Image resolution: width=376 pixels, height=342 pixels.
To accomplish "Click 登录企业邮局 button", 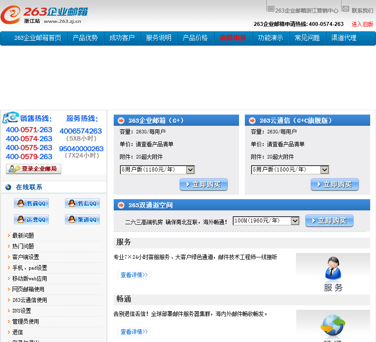I will pyautogui.click(x=34, y=169).
